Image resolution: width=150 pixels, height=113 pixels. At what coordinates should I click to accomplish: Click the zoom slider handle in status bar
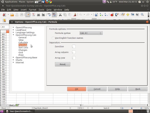coord(132,108)
